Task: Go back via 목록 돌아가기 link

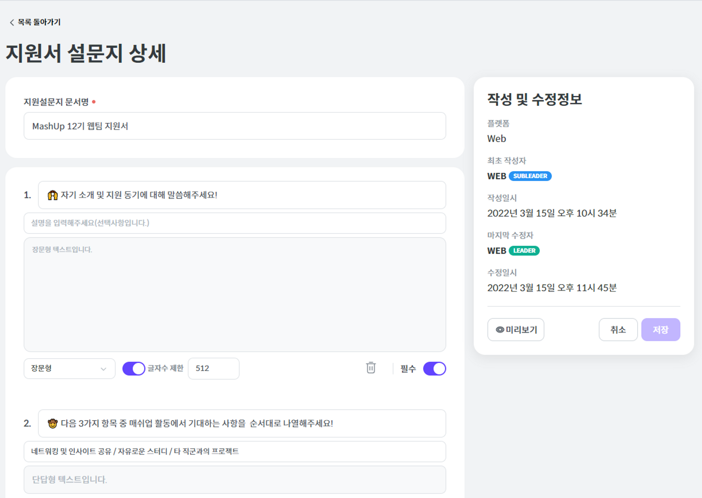Action: [x=39, y=22]
